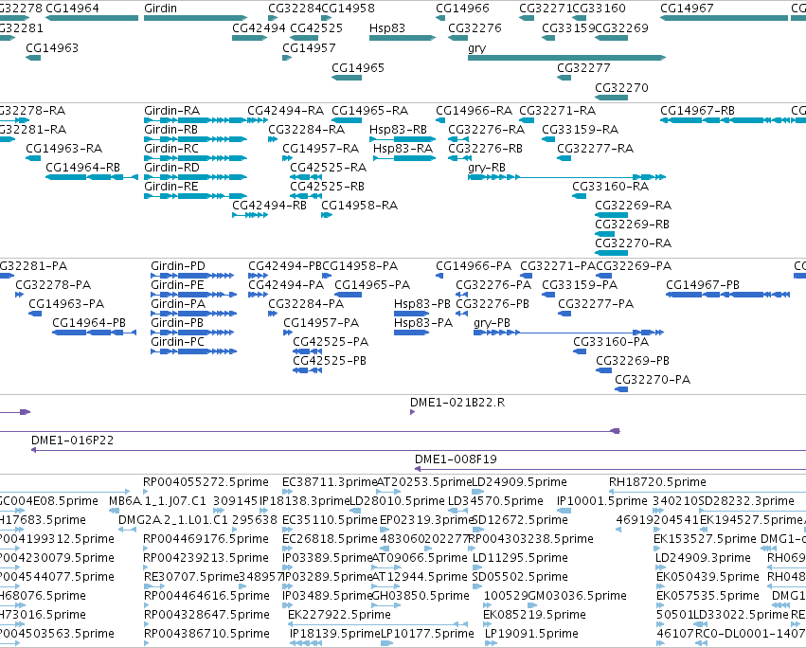This screenshot has width=806, height=648.
Task: Select the Hsp83-RB transcript
Action: 403,139
